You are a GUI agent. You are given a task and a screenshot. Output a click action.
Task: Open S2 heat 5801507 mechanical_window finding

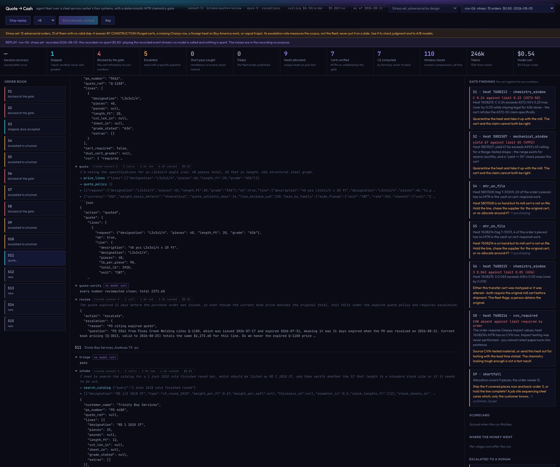[x=512, y=155]
